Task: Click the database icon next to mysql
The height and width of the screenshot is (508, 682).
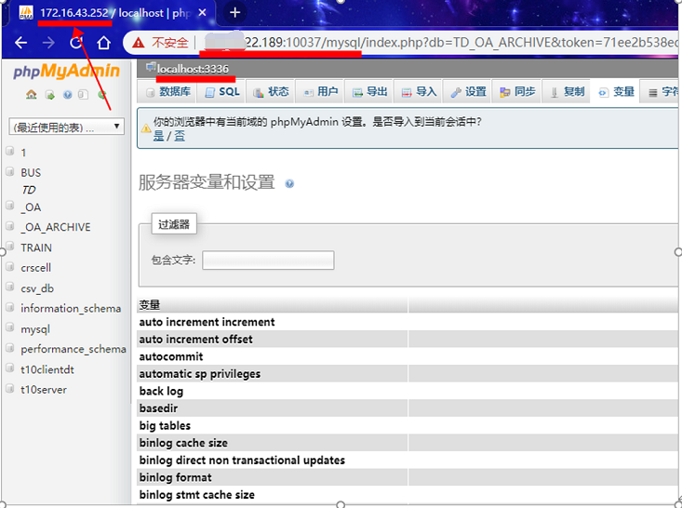Action: click(x=10, y=328)
